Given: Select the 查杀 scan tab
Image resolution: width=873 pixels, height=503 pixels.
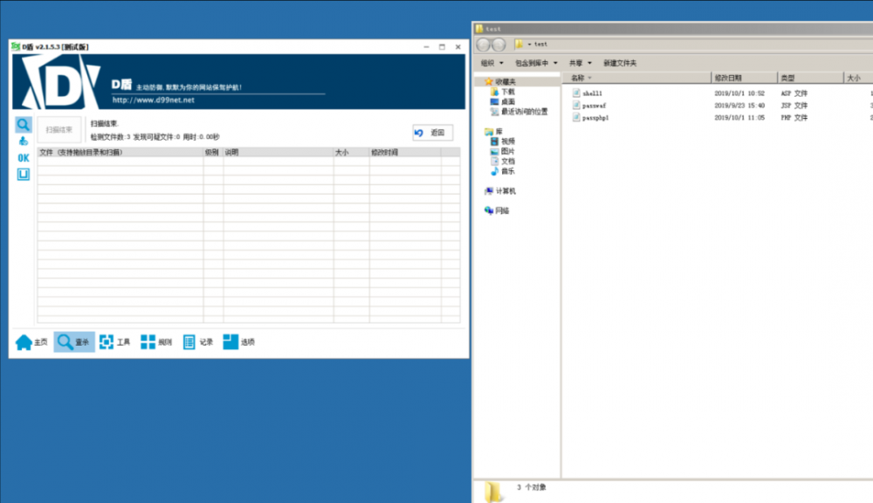Looking at the screenshot, I should click(73, 342).
